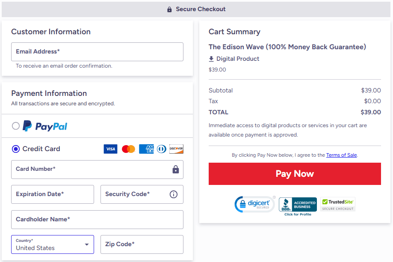Click the Discover card icon
Viewport: 393px width, 262px height.
coord(176,149)
